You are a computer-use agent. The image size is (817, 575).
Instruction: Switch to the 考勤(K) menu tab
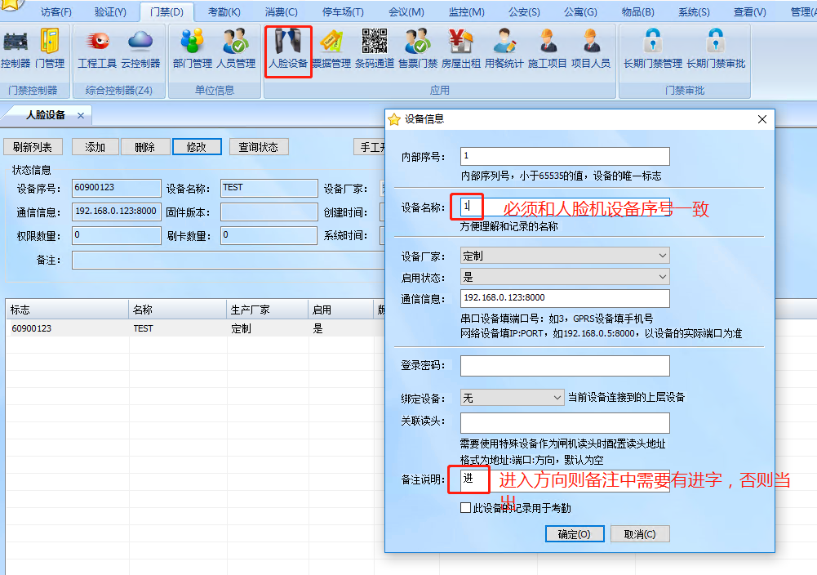coord(224,11)
